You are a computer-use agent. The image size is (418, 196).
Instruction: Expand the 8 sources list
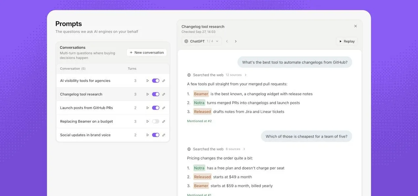pos(244,149)
